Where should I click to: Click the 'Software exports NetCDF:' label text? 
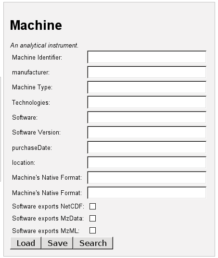(x=48, y=206)
